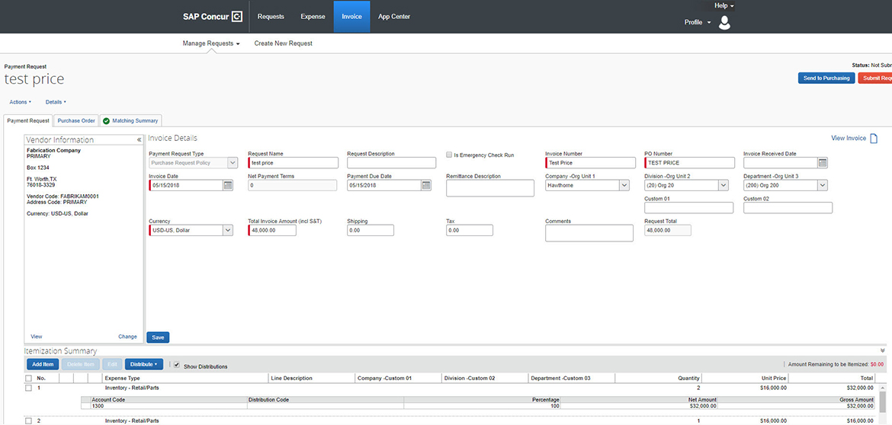Click the View Invoice document icon
The width and height of the screenshot is (892, 425).
click(874, 139)
